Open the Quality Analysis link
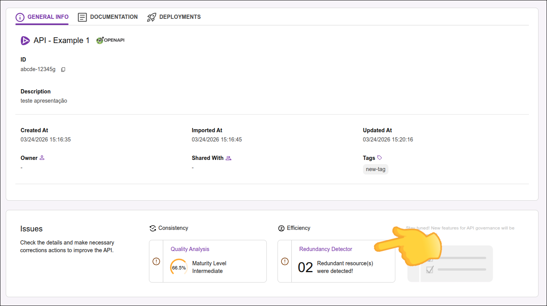 [190, 249]
